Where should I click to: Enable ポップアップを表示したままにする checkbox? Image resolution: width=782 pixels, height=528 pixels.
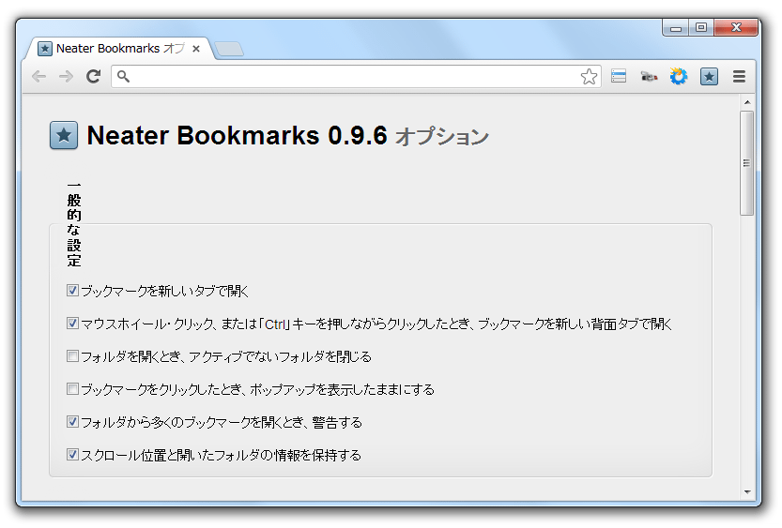click(x=72, y=389)
